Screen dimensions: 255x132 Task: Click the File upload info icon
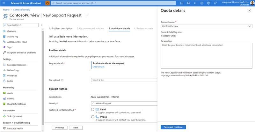pos(62,80)
